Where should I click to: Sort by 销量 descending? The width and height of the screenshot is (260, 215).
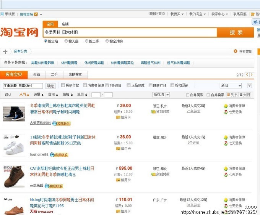(39, 95)
